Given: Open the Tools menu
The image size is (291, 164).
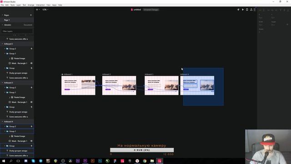Looking at the screenshot, I should 12,5.
